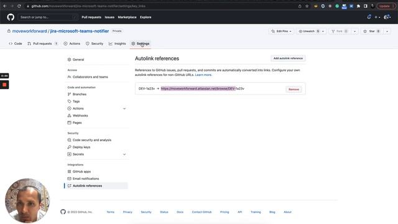
Task: Star the repository
Action: (x=372, y=31)
